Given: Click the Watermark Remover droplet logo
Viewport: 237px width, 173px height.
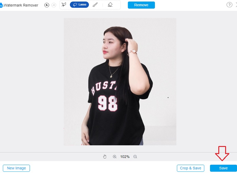Looking at the screenshot, I should pos(1,5).
